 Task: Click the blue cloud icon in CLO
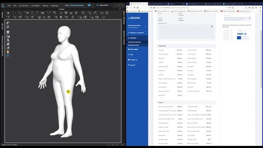pos(89,5)
